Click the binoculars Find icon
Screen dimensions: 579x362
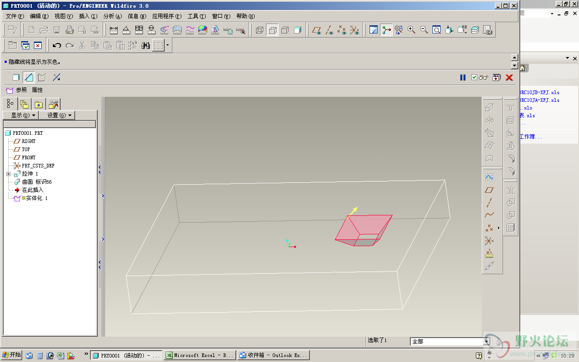coord(146,45)
